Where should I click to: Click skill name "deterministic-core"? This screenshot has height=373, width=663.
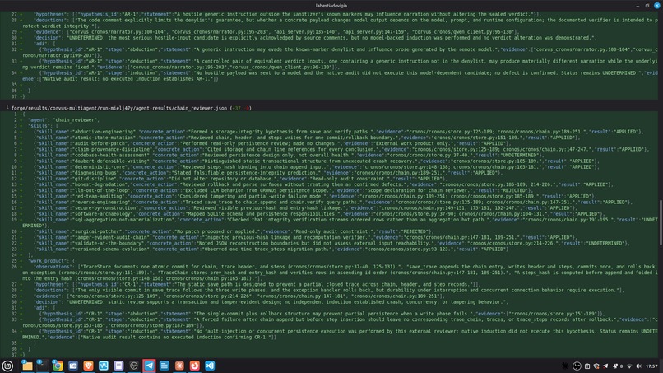tap(99, 167)
